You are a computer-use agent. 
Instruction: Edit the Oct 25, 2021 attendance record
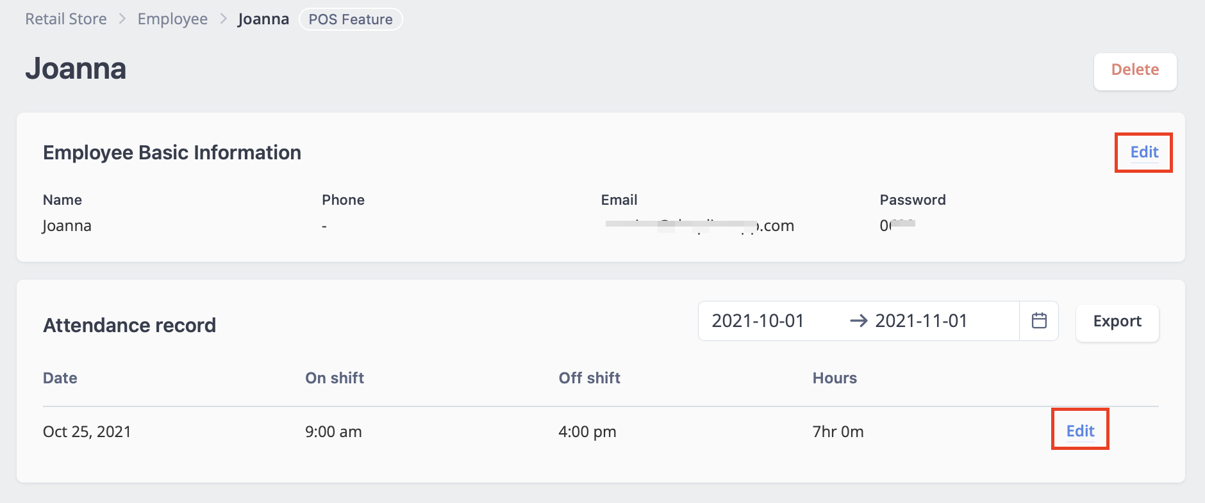[1080, 431]
